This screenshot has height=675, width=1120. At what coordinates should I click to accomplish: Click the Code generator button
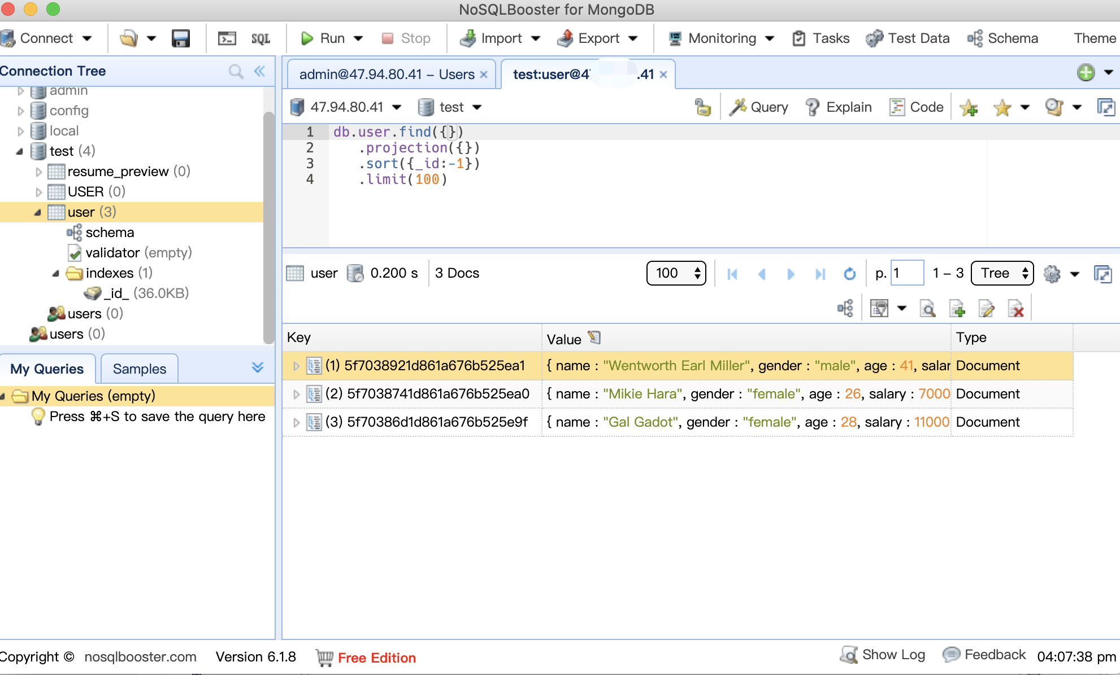tap(916, 107)
